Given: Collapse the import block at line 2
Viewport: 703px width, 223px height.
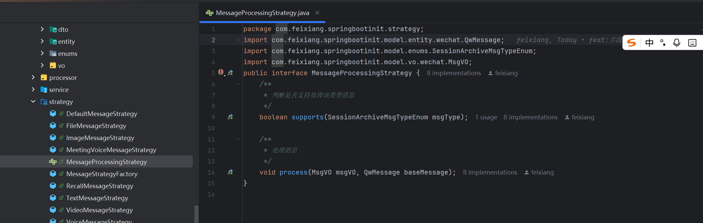Looking at the screenshot, I should click(x=238, y=40).
